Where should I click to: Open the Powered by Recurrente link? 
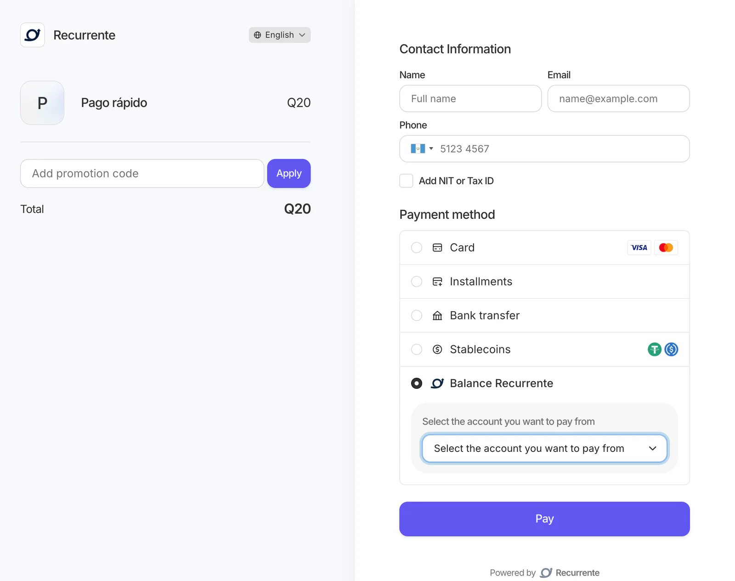click(x=544, y=573)
